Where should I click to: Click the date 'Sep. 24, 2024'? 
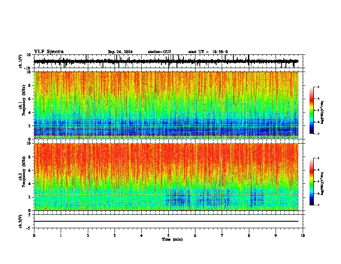(120, 52)
